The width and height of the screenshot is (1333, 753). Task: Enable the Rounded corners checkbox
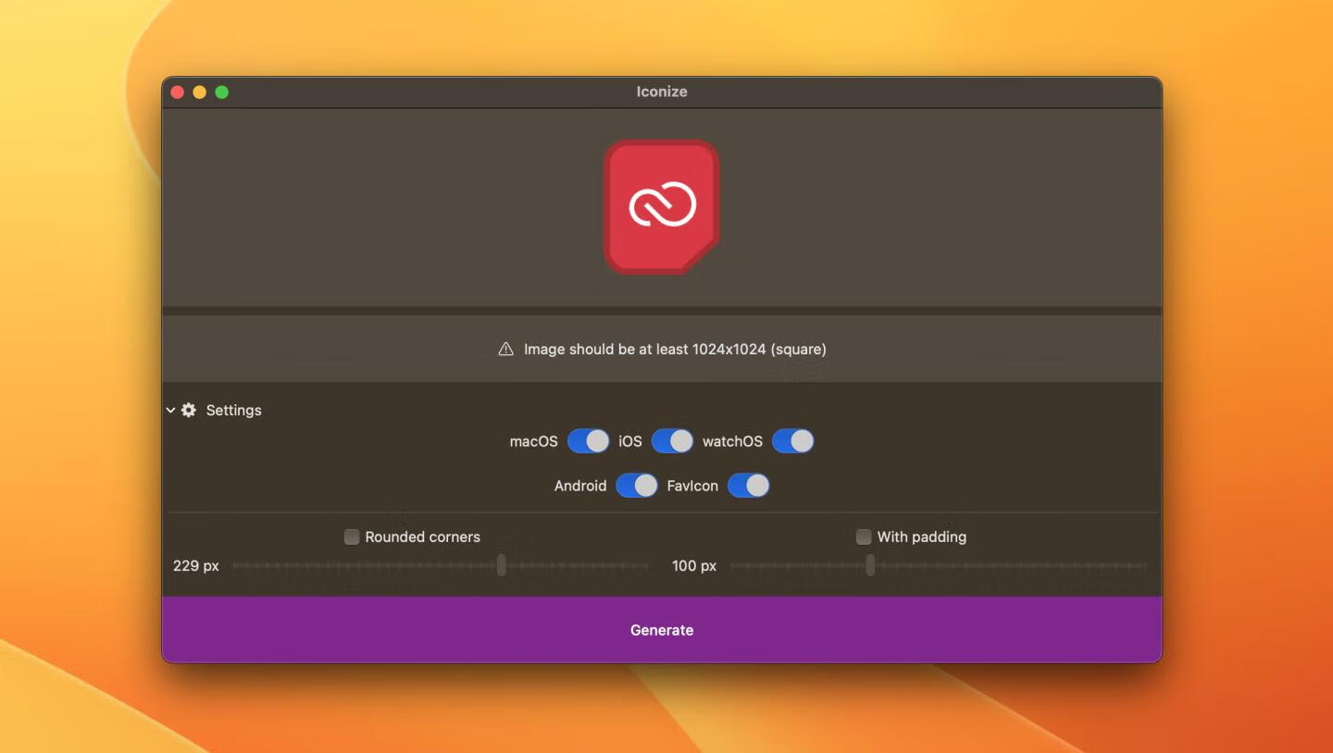point(352,537)
